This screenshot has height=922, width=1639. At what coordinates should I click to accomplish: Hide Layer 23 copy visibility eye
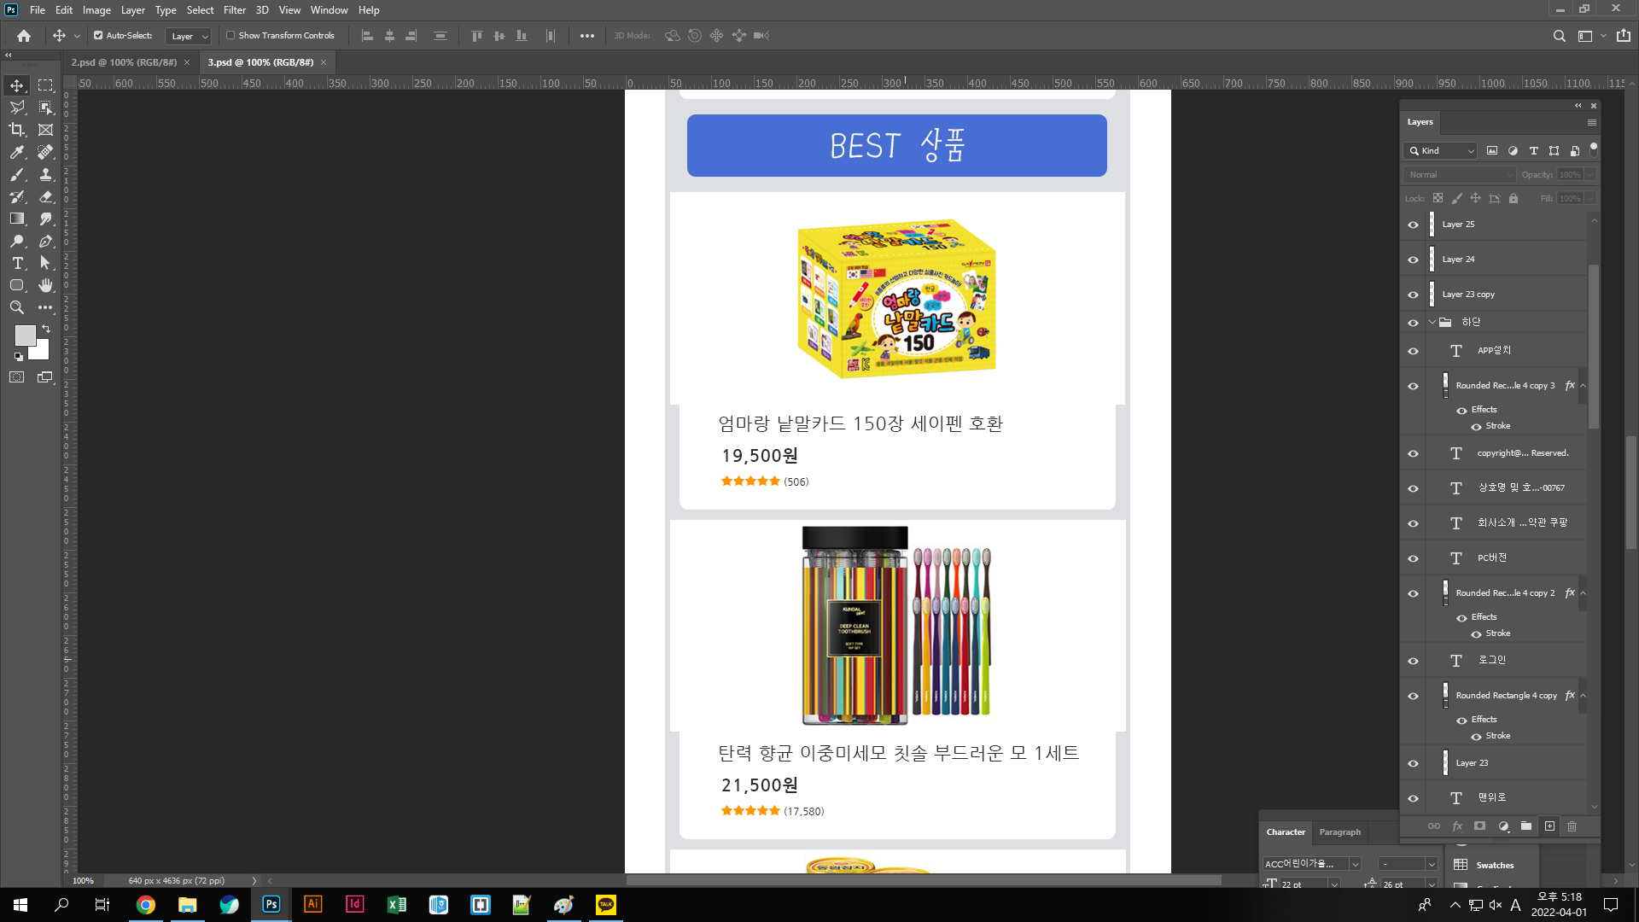click(x=1413, y=295)
